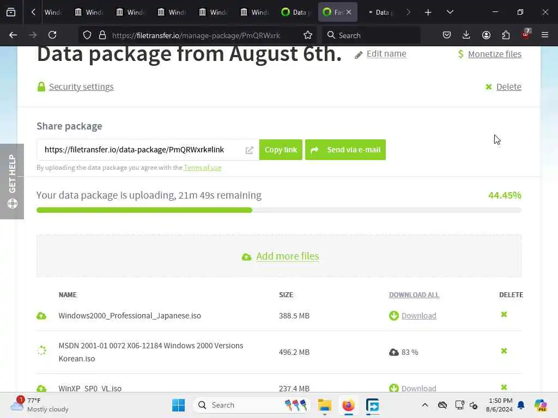Bookmark this page with the star icon

[308, 35]
